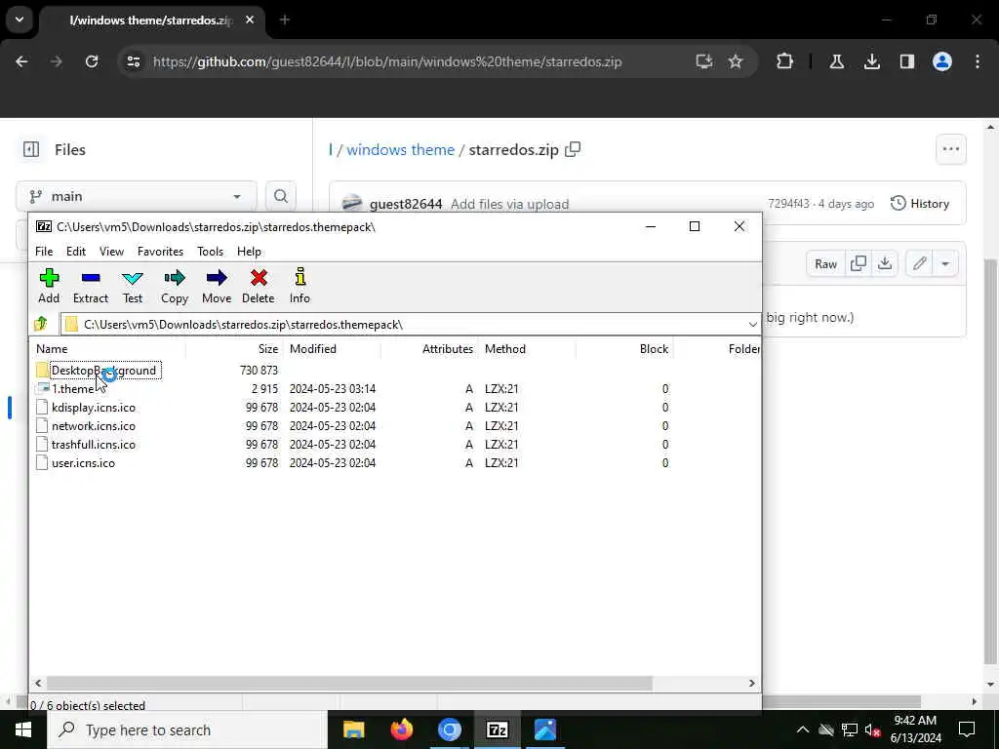This screenshot has height=749, width=999.
Task: Click the Copy toolbar button in 7-Zip
Action: [174, 286]
